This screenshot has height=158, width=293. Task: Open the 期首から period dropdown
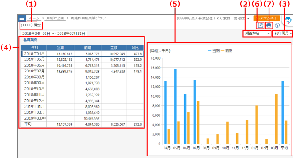pyautogui.click(x=257, y=34)
